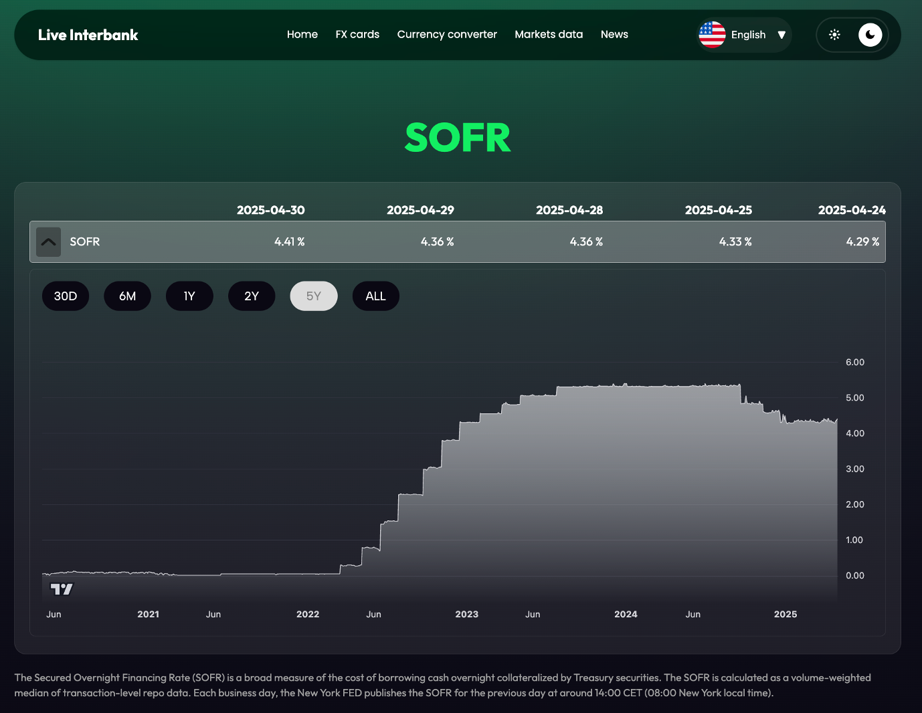The image size is (922, 713).
Task: Collapse the SOFR row chevron
Action: 48,242
